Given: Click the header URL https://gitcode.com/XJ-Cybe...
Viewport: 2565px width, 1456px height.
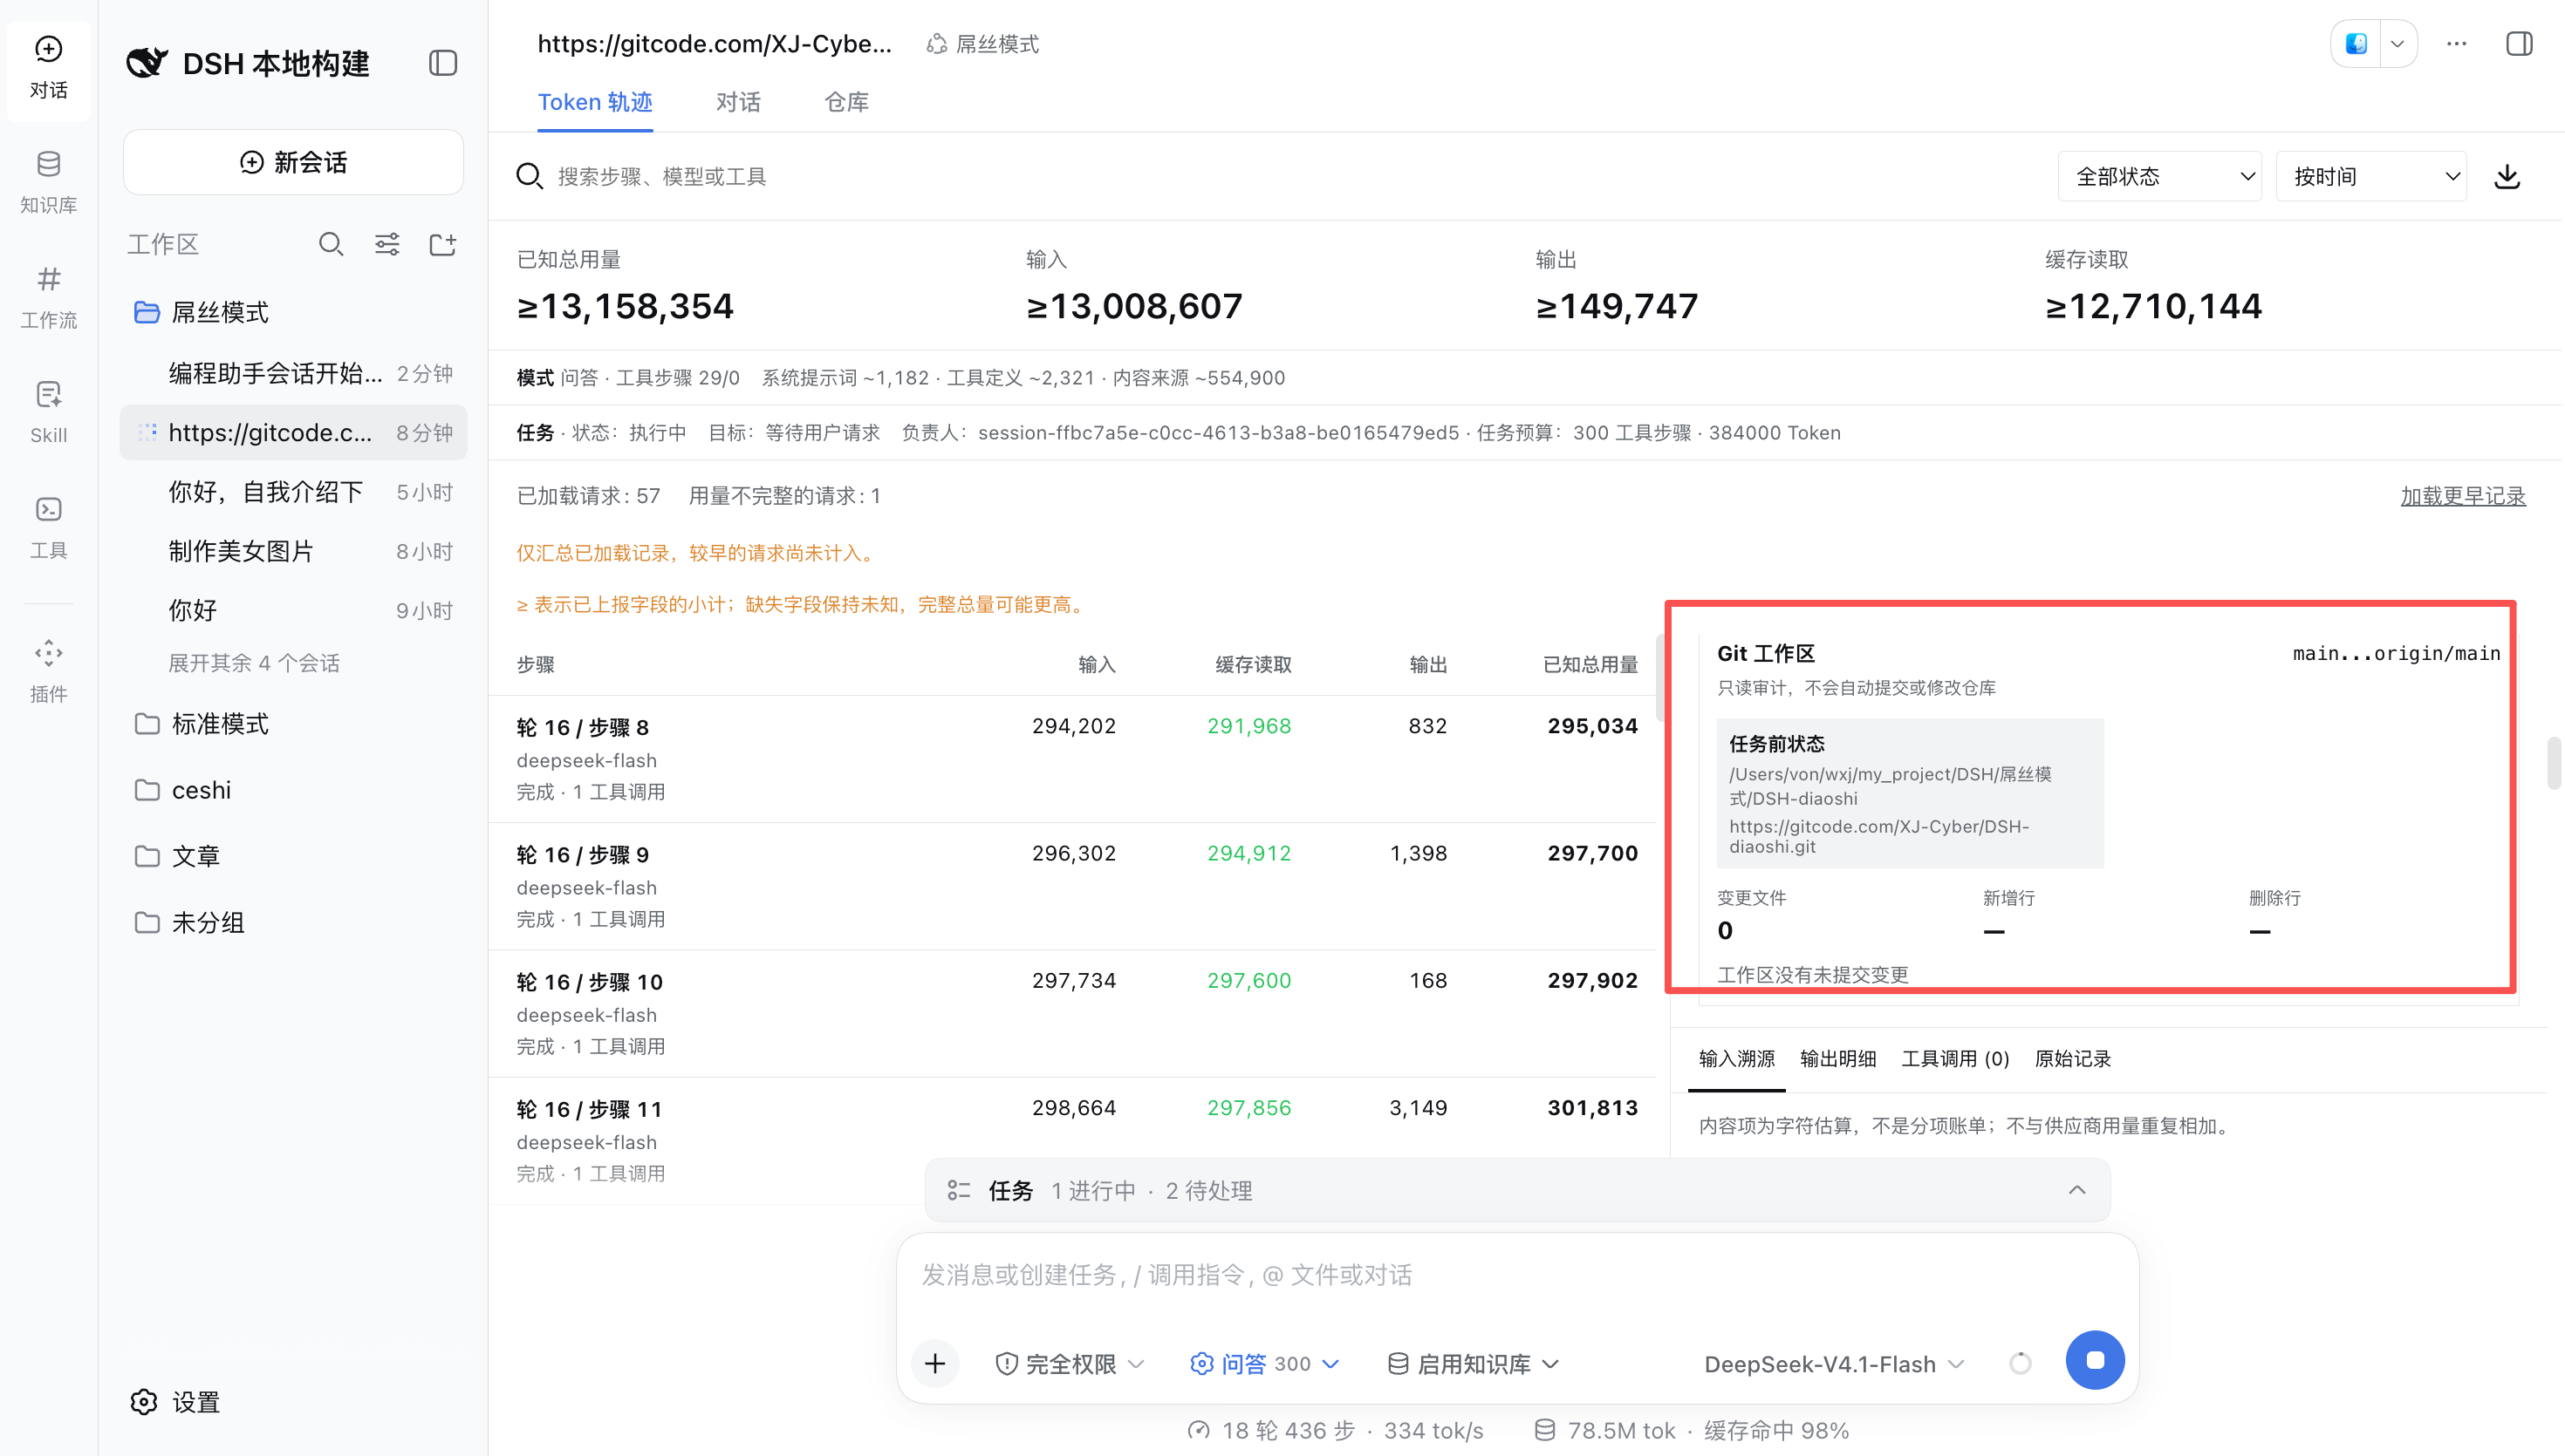Looking at the screenshot, I should point(715,44).
